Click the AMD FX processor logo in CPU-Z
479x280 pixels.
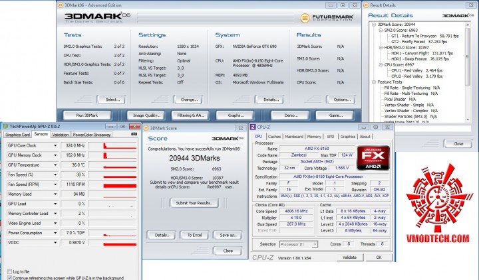coord(373,158)
